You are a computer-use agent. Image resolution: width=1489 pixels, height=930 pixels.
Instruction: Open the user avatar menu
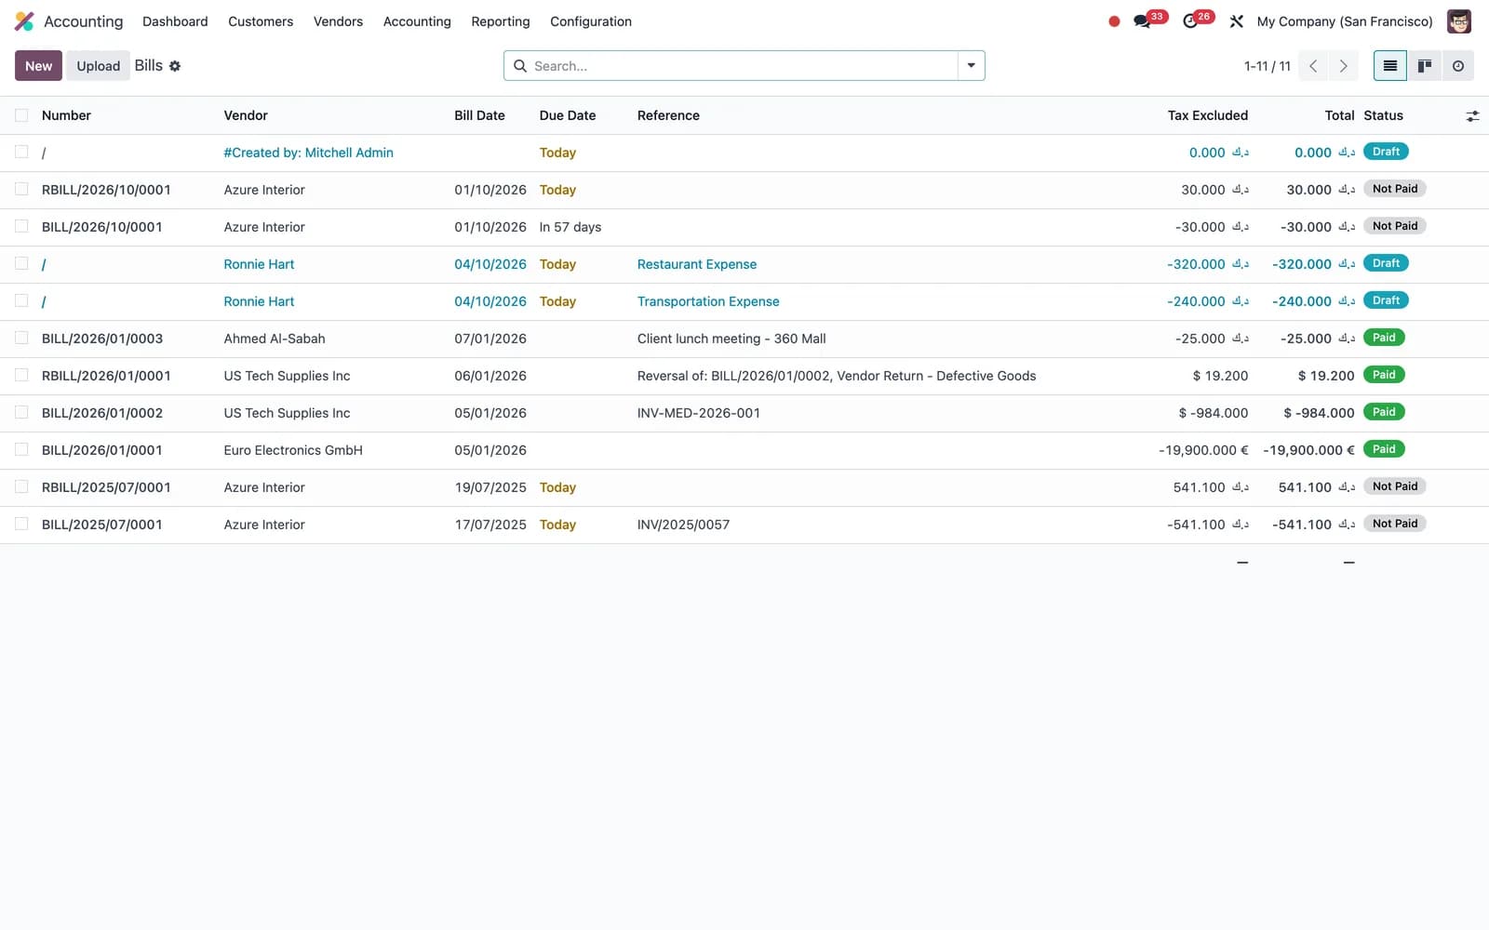tap(1458, 21)
